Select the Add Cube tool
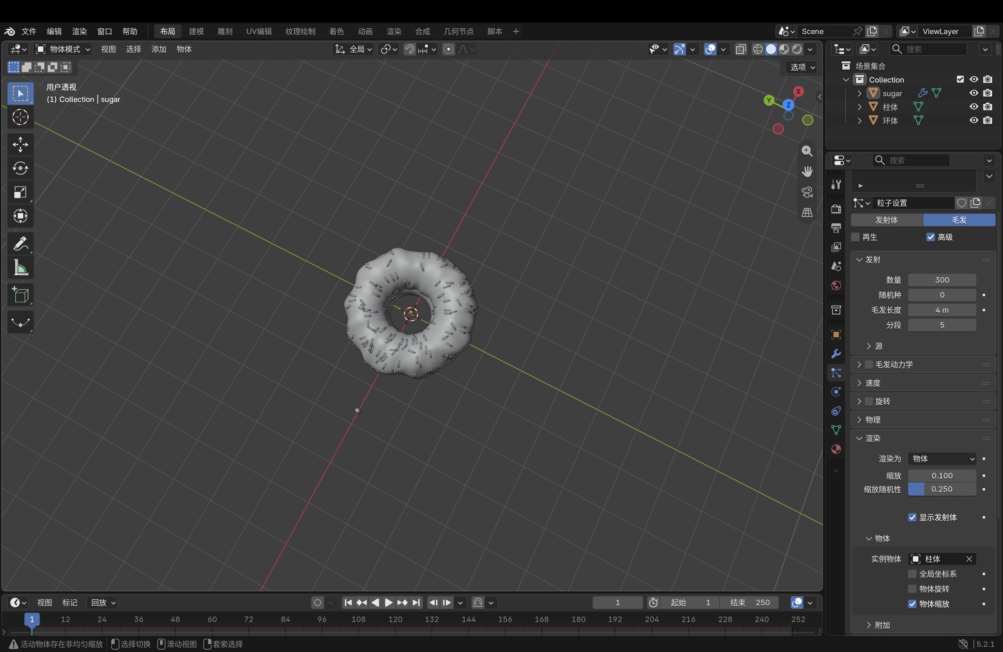This screenshot has width=1003, height=652. click(x=20, y=295)
